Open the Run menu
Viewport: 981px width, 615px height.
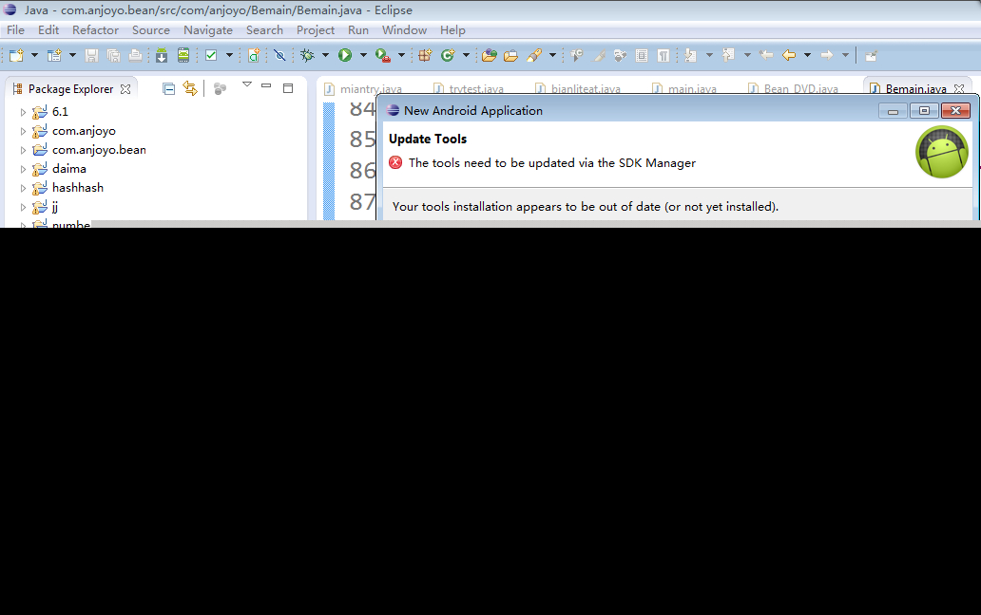click(357, 30)
